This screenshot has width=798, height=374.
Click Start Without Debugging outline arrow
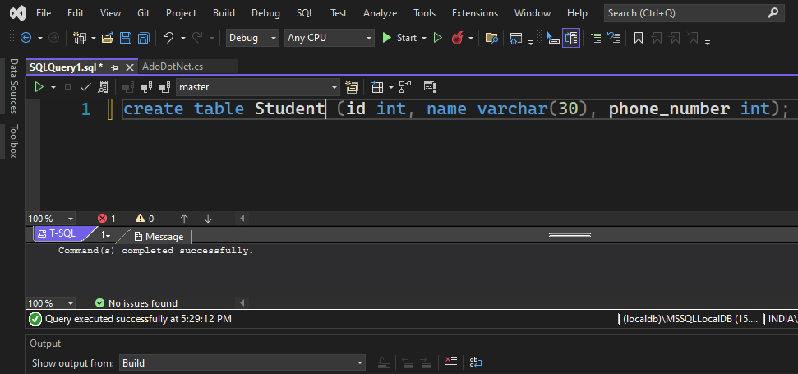point(438,38)
